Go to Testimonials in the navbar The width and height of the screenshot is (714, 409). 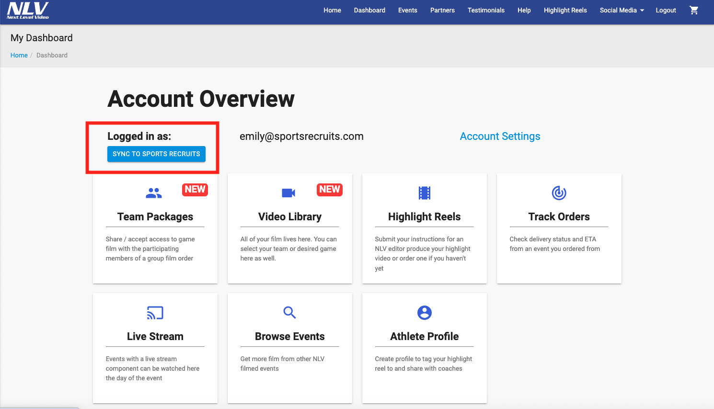point(486,10)
